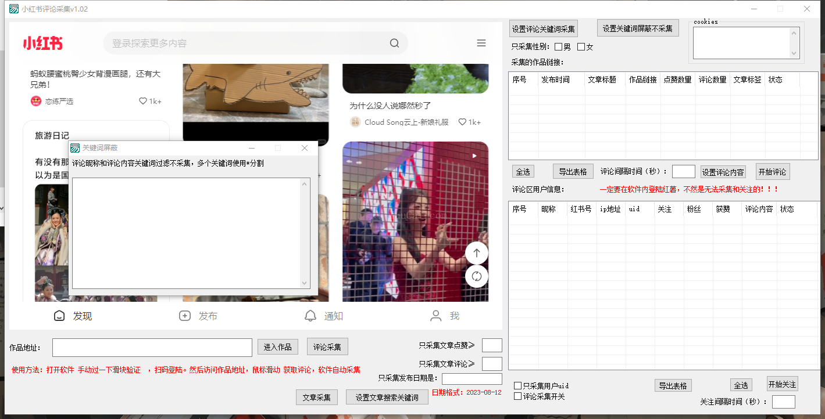The image size is (825, 419).
Task: Click the back-to-top arrow icon
Action: 476,252
